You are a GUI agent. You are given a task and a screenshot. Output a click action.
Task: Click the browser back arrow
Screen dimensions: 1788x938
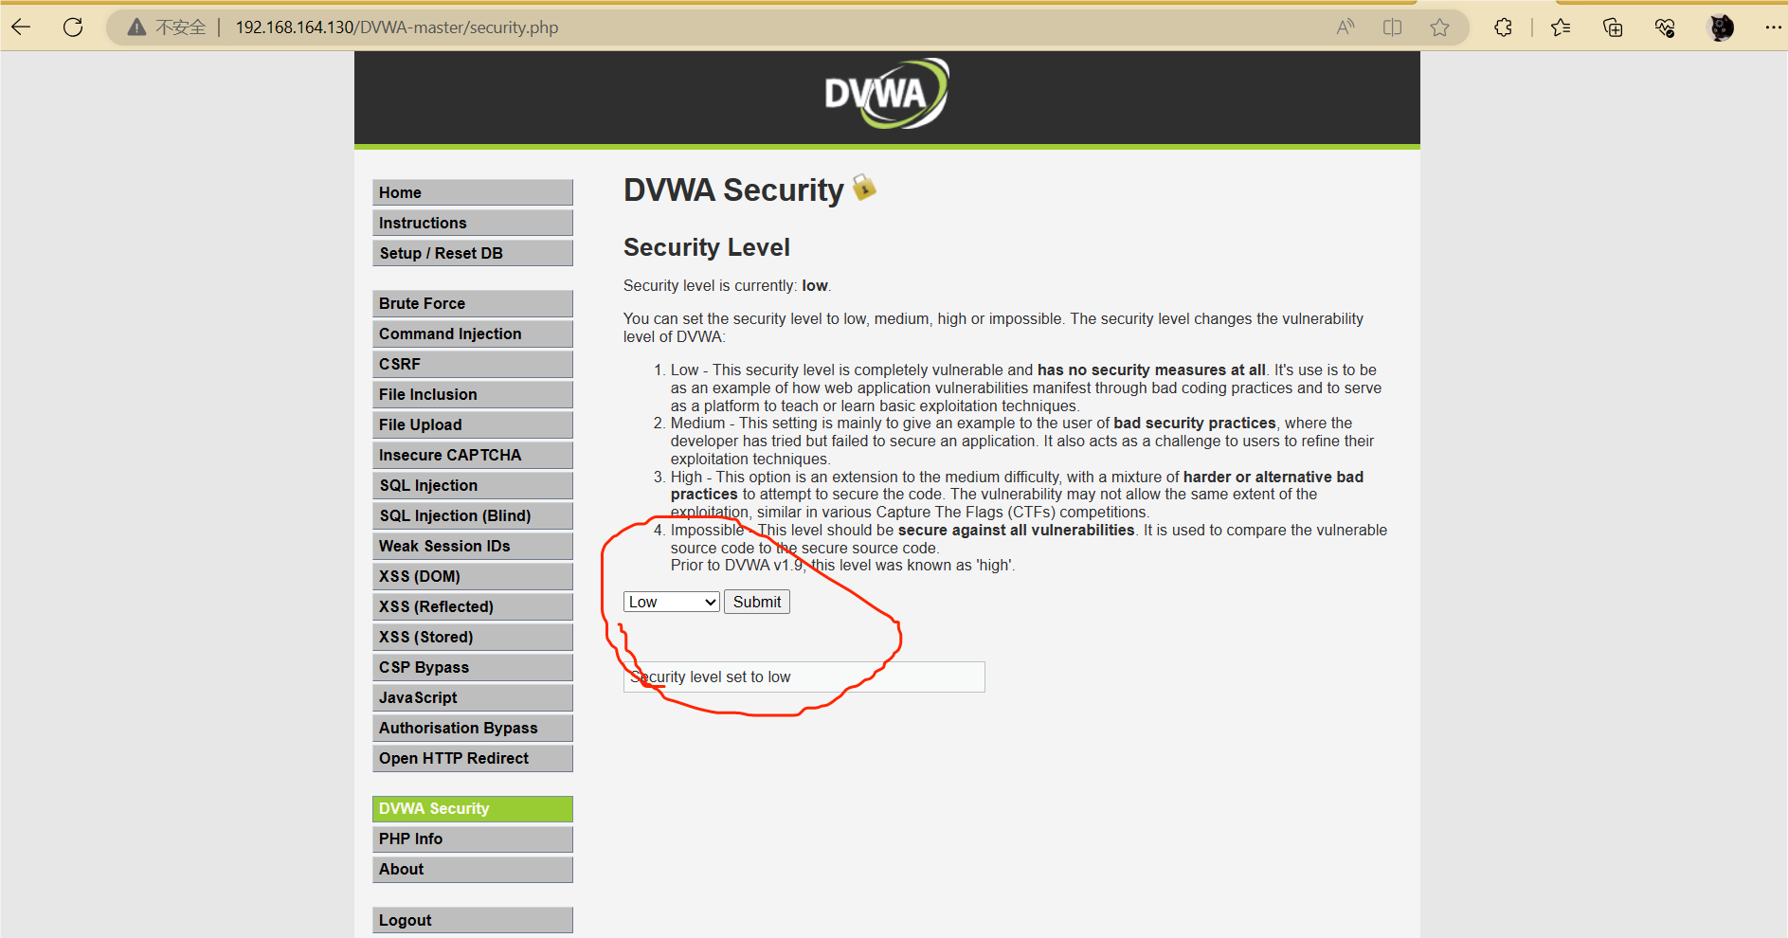[21, 27]
